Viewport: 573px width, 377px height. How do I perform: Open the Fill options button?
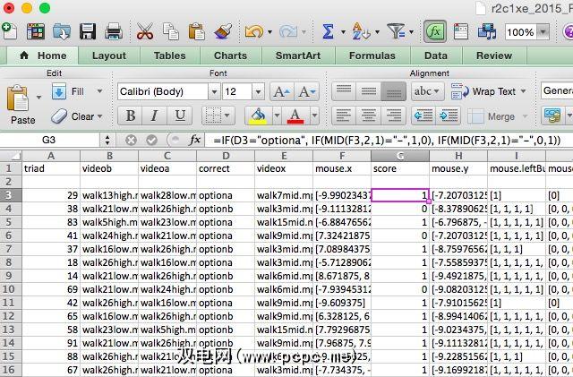77,91
